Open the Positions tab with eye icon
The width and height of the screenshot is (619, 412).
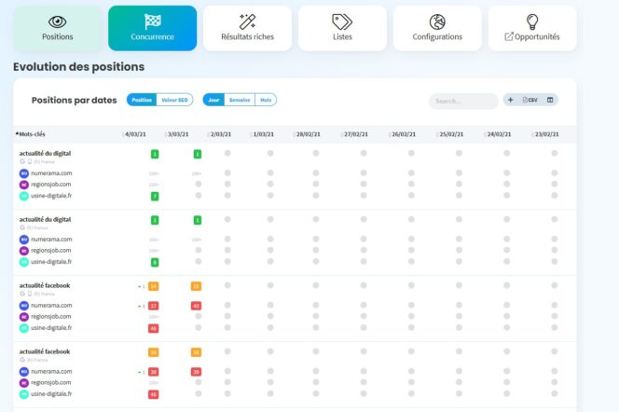click(x=57, y=28)
